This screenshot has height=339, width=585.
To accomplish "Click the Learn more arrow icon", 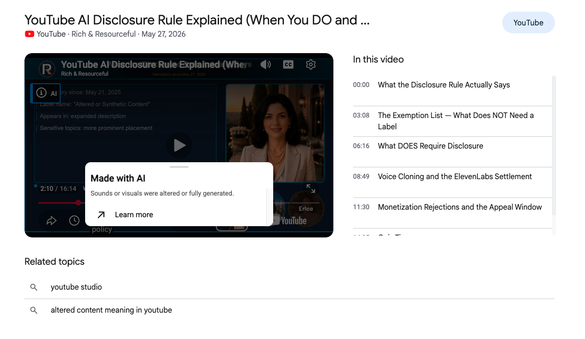I will click(x=101, y=215).
